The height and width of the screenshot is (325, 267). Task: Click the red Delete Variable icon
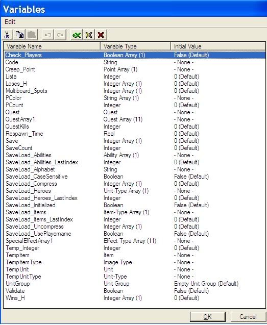(101, 35)
